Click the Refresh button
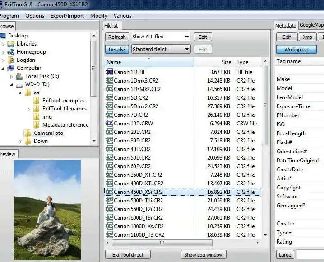 click(117, 37)
